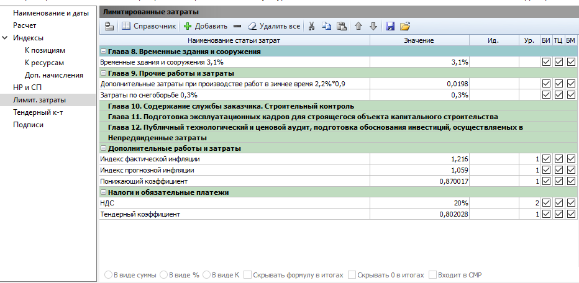The height and width of the screenshot is (283, 579).
Task: Toggle БИ checkbox for НДС row
Action: (546, 203)
